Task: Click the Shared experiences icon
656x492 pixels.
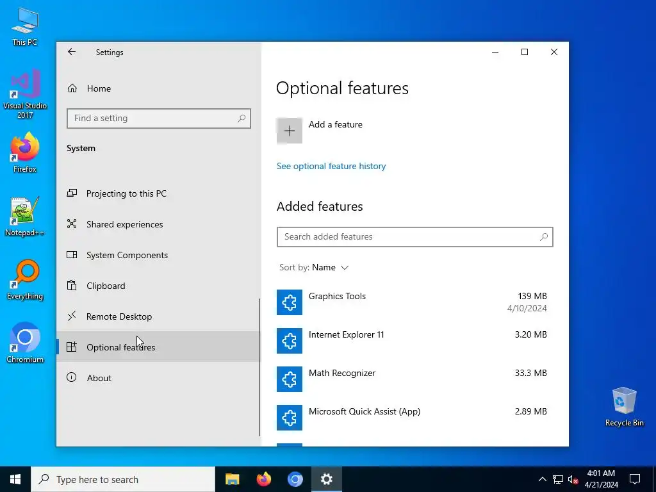Action: tap(72, 224)
